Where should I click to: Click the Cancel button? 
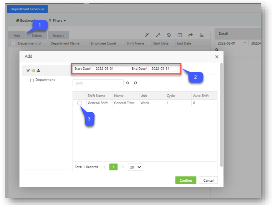[208, 180]
